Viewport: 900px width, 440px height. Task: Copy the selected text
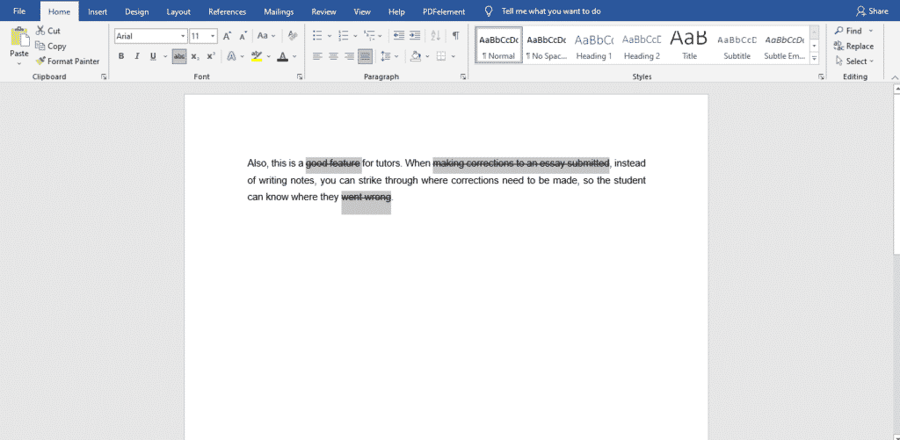tap(50, 46)
